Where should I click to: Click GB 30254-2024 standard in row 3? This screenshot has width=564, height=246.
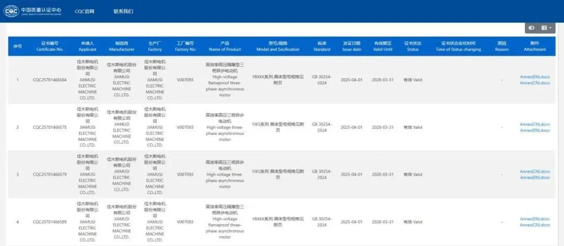click(322, 175)
